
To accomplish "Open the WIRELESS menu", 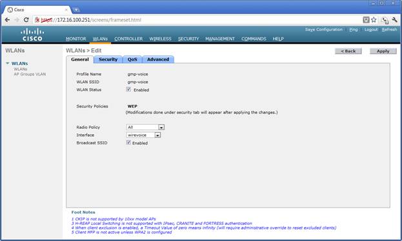I will [x=160, y=39].
